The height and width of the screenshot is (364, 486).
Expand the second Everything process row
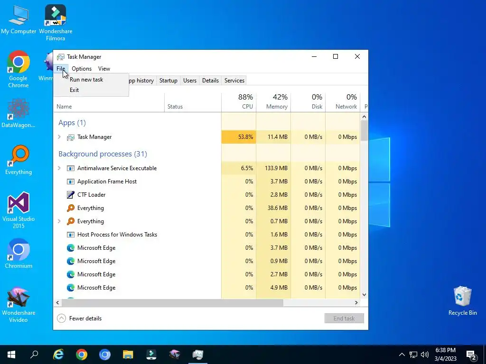(59, 221)
